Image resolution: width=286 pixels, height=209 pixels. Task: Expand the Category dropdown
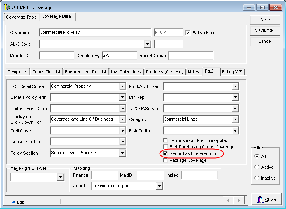[x=235, y=119]
